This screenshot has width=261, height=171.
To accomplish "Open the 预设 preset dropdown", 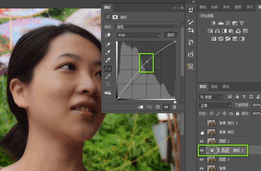I will (146, 27).
